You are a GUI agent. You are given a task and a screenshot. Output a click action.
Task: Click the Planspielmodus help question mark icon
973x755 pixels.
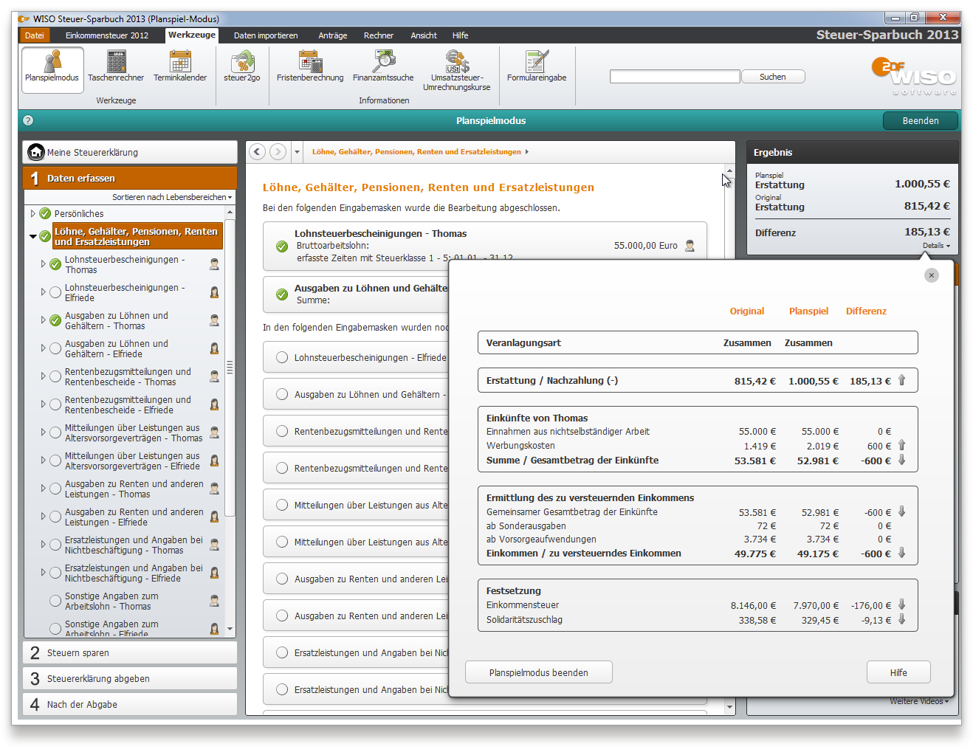pos(28,120)
